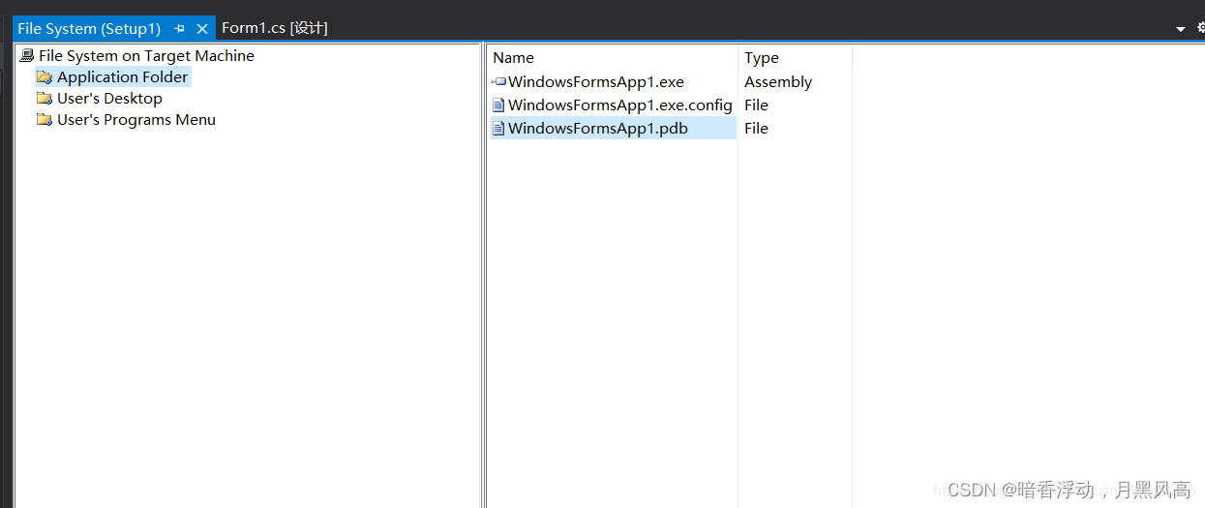The image size is (1205, 508).
Task: Click the User's Programs Menu folder icon
Action: pyautogui.click(x=45, y=120)
